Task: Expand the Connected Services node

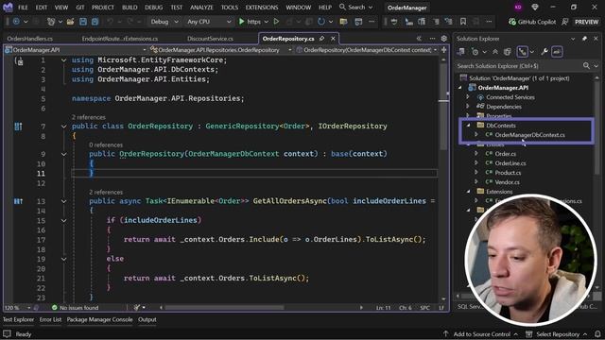Action: click(x=468, y=97)
